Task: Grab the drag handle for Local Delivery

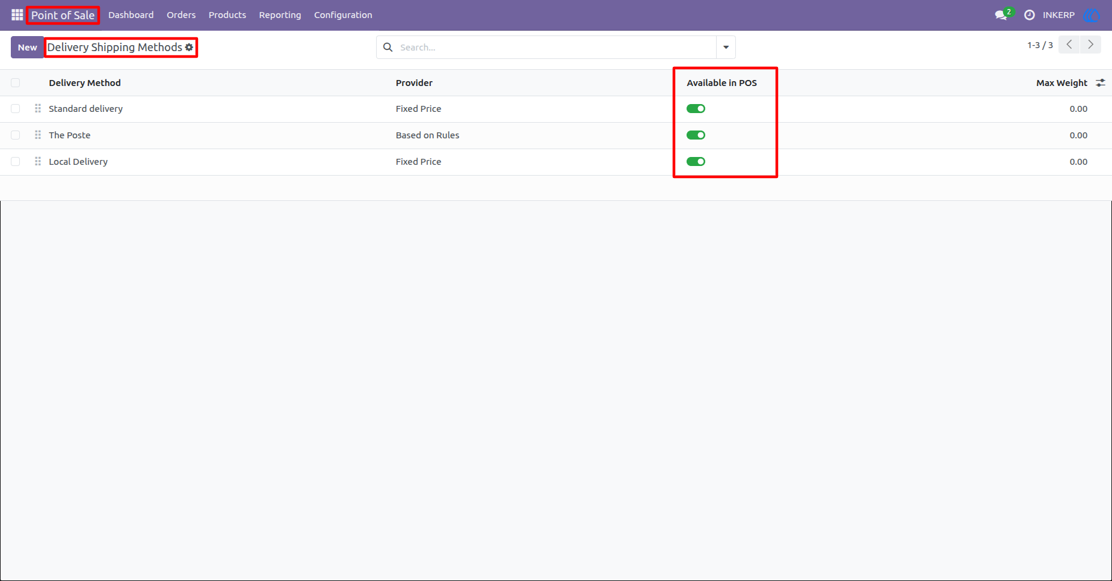Action: [x=38, y=161]
